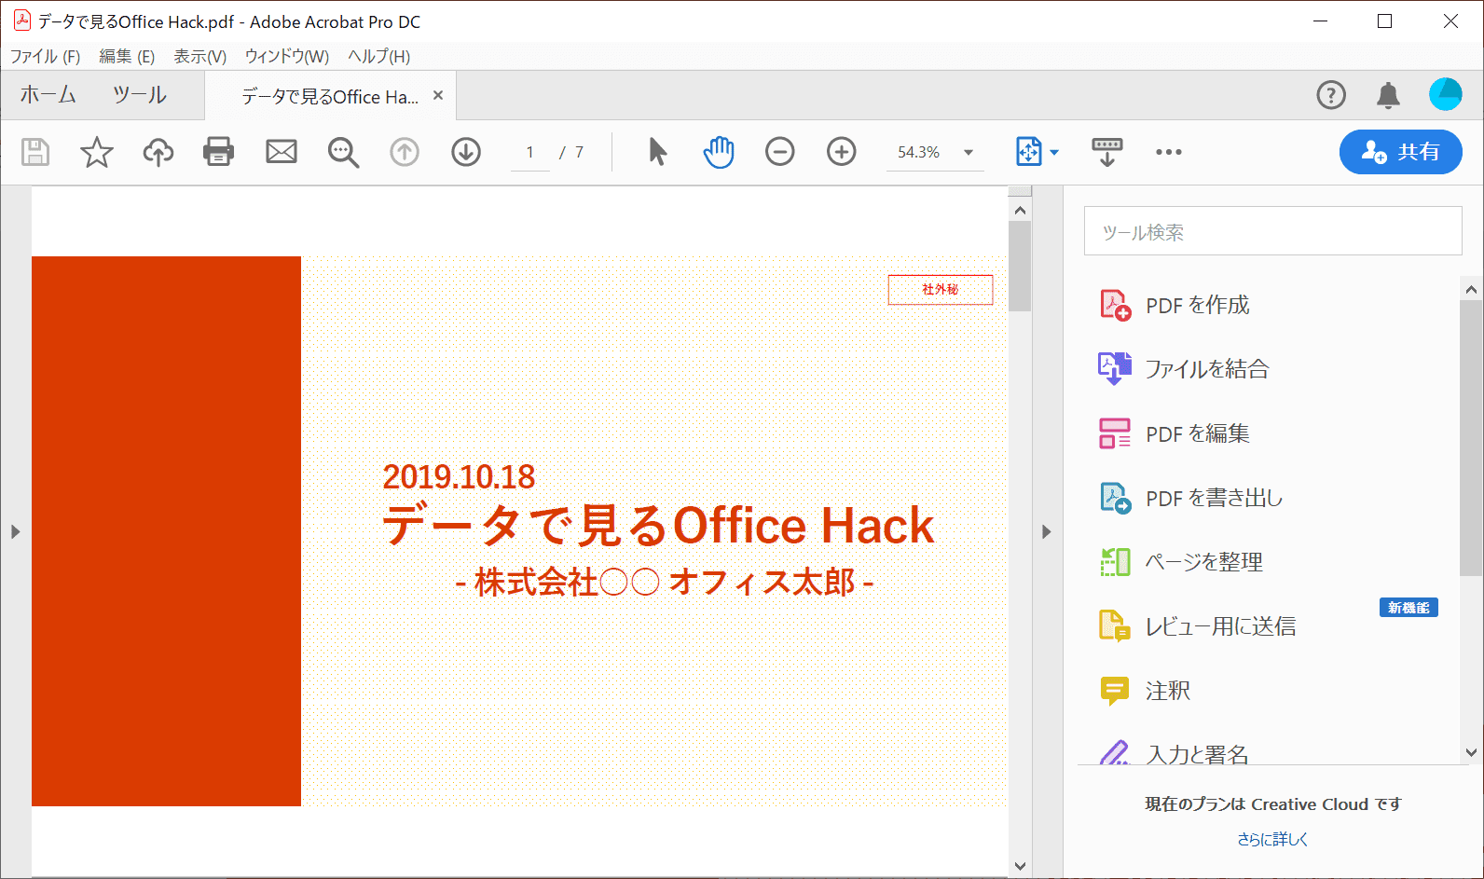
Task: Click document scrollbar down arrow
Action: 1020,865
